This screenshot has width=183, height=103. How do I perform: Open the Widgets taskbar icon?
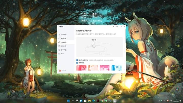coord(81,101)
